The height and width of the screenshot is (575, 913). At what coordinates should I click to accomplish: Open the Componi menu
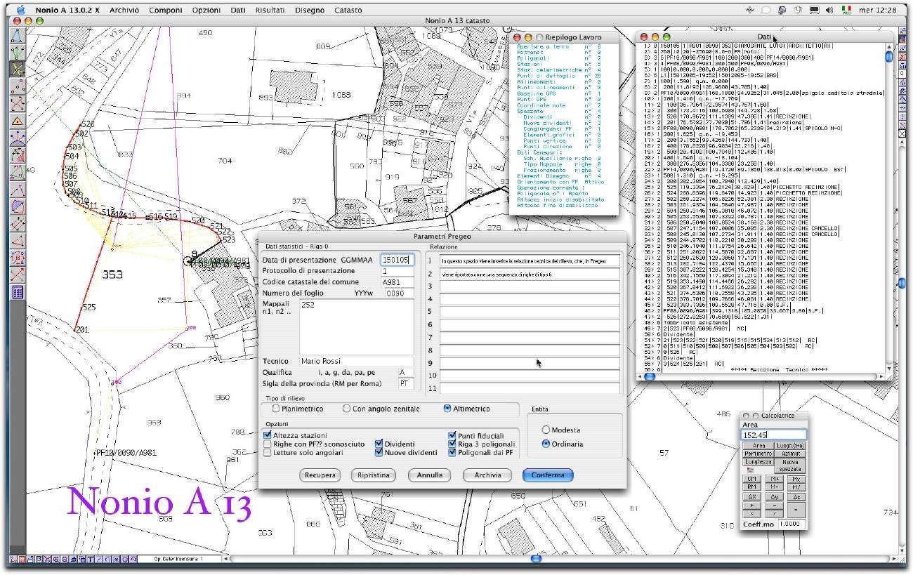point(166,11)
